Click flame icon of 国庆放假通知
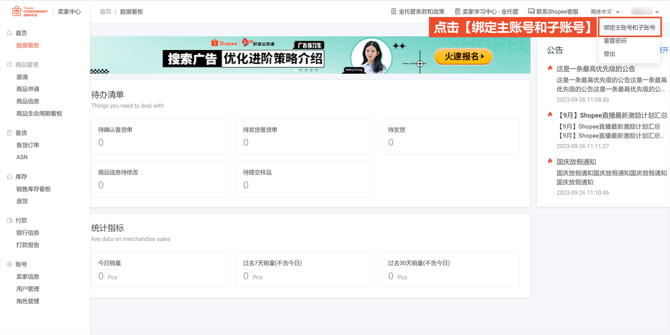 [550, 161]
